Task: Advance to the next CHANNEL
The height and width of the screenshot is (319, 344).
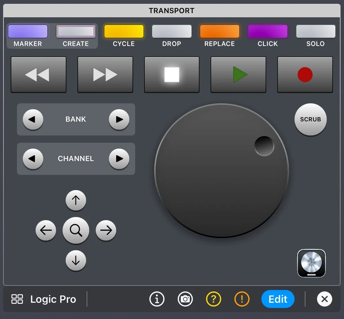Action: (x=119, y=159)
